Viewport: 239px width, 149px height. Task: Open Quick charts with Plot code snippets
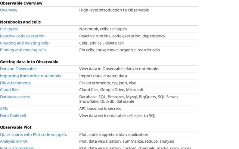pyautogui.click(x=33, y=134)
